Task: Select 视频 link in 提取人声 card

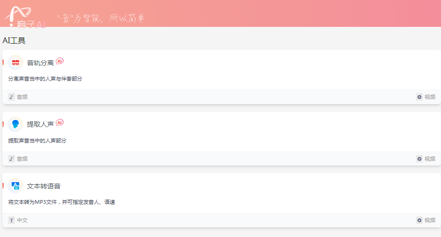Action: coord(430,159)
